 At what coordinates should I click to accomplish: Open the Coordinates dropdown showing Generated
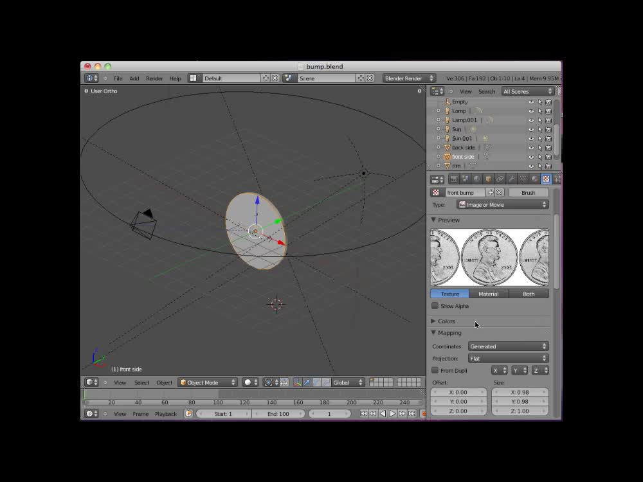click(508, 346)
